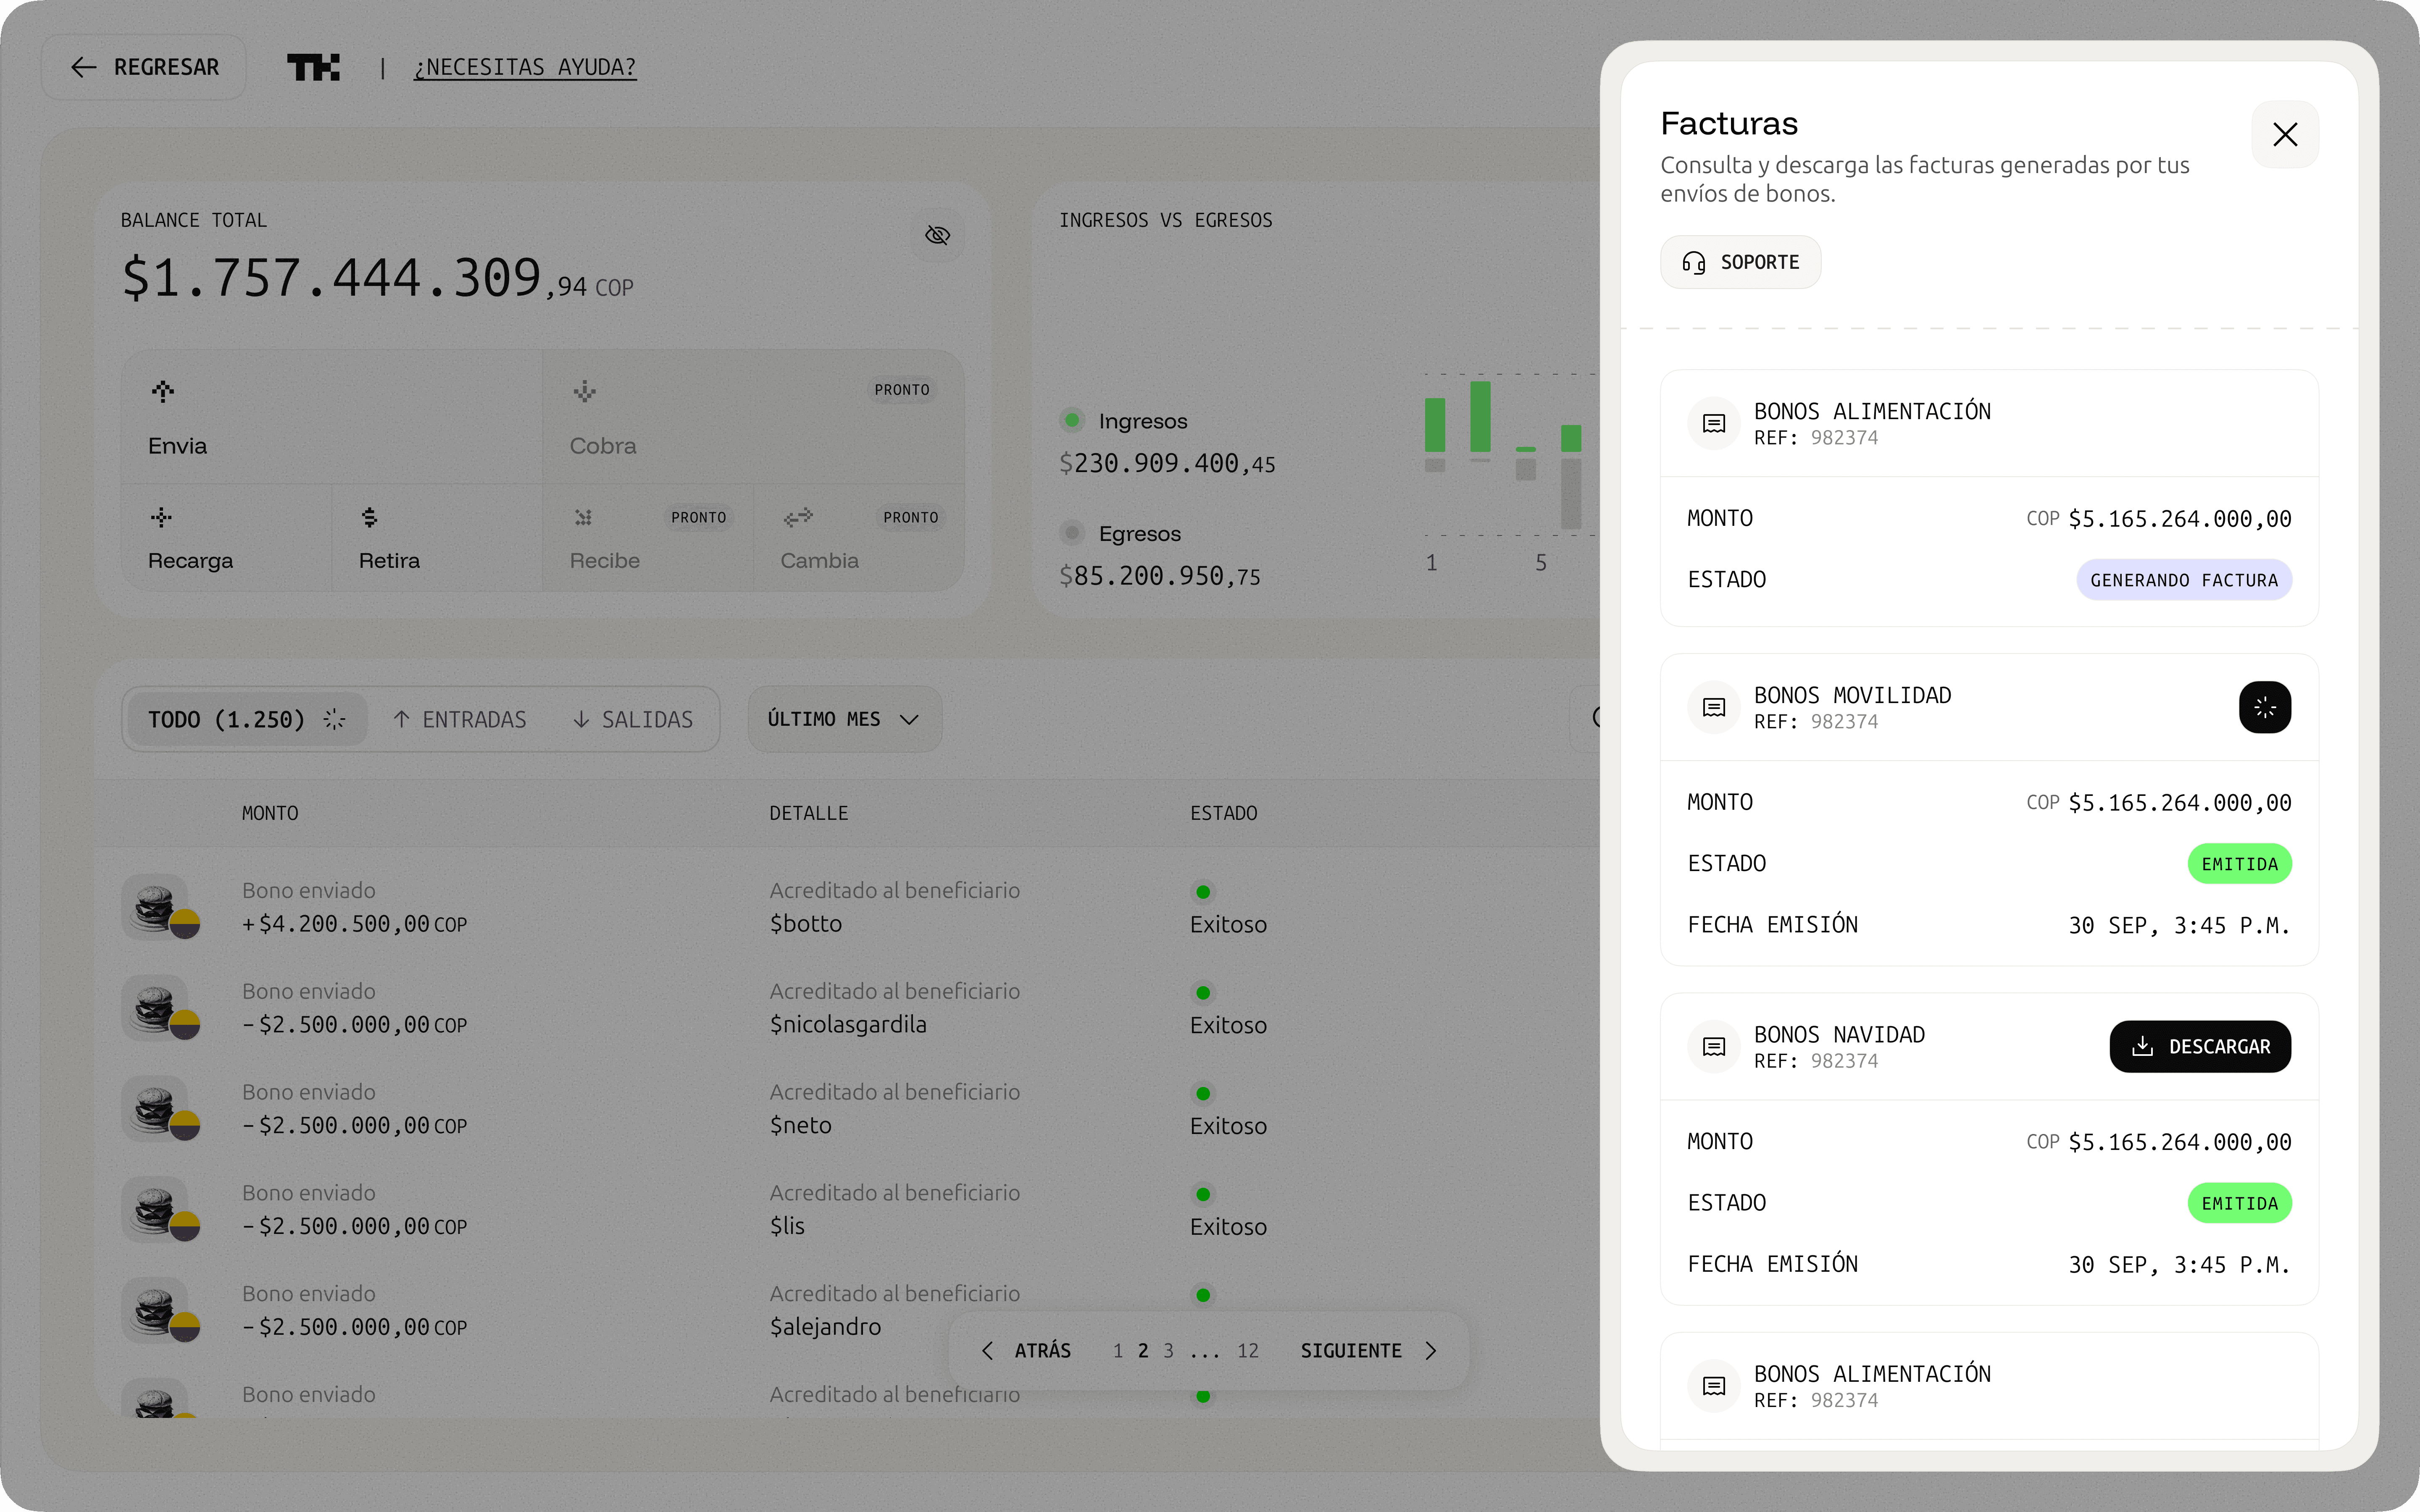Click the Emitida badge on Bonos Movilidad
Screen dimensions: 2420x1512
tap(2240, 864)
